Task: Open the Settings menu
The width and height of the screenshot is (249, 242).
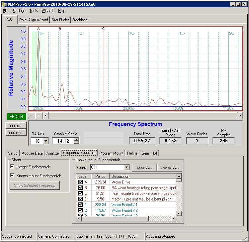Action: 19,11
